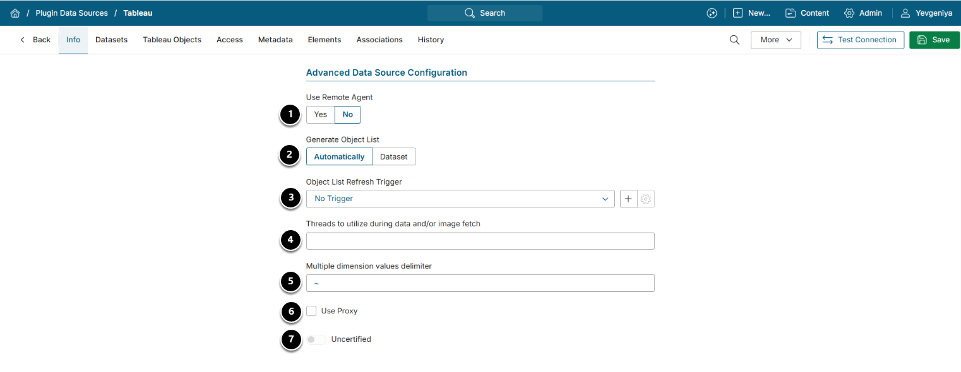Screen dimensions: 961x372
Task: Open trigger settings gear icon
Action: click(645, 199)
